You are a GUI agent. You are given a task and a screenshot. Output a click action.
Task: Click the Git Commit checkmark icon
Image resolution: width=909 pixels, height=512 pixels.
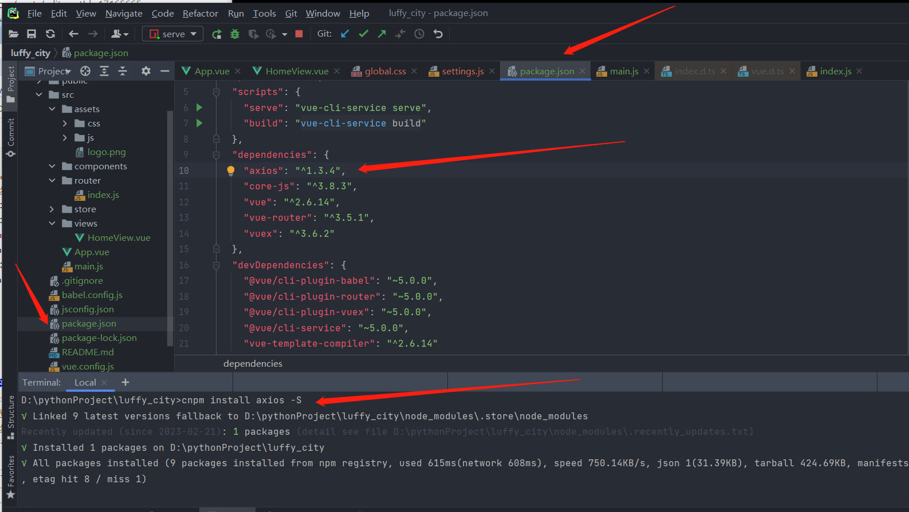(363, 34)
